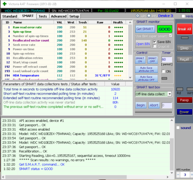Enable the timer ON checkbox
193x180 pixels.
coord(164,72)
